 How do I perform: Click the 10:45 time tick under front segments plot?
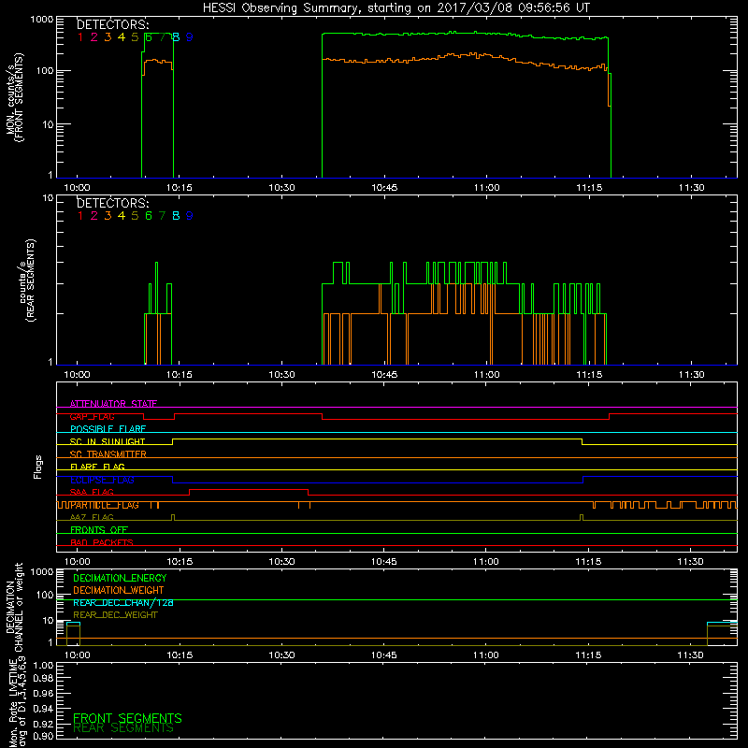[384, 188]
